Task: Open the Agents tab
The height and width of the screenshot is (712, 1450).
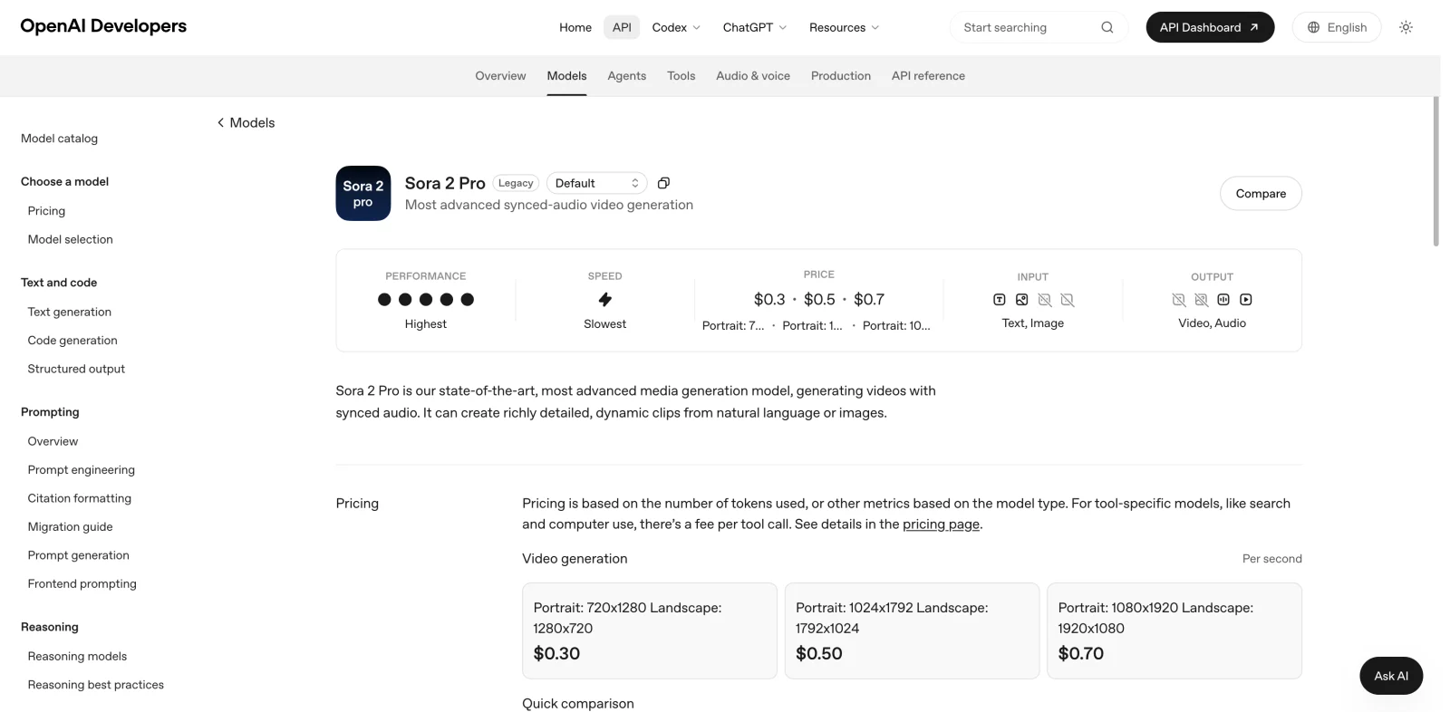Action: [x=626, y=76]
